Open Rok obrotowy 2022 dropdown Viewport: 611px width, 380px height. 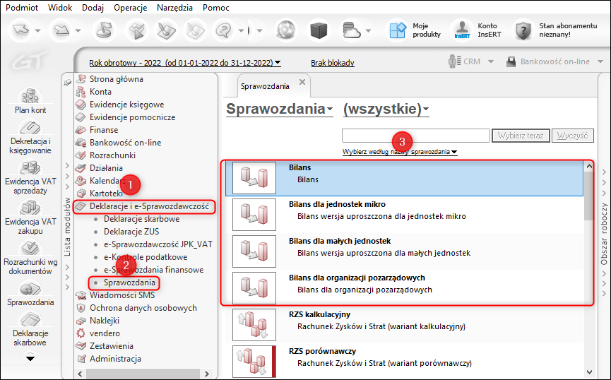[184, 63]
